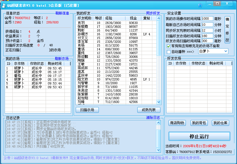This screenshot has height=164, width=237.
Task: Click the 停止运行 button
Action: pos(199,136)
